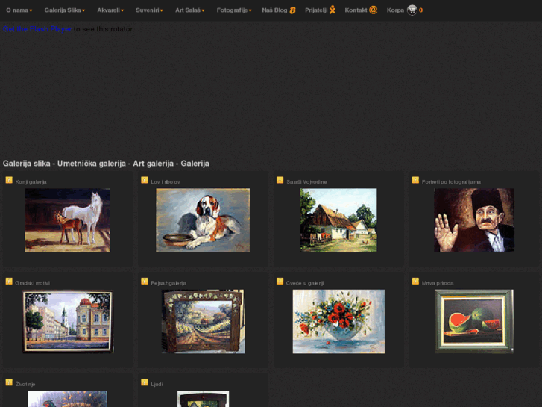Screen dimensions: 542x407
Task: Click the folder icon beside Lov i ribolov
Action: (x=145, y=180)
